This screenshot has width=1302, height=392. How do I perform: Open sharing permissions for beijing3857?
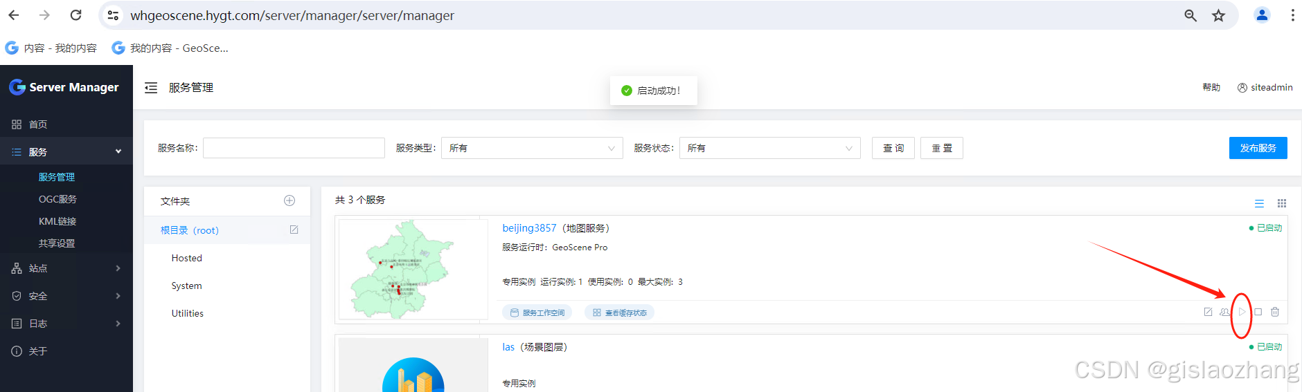(x=1224, y=312)
